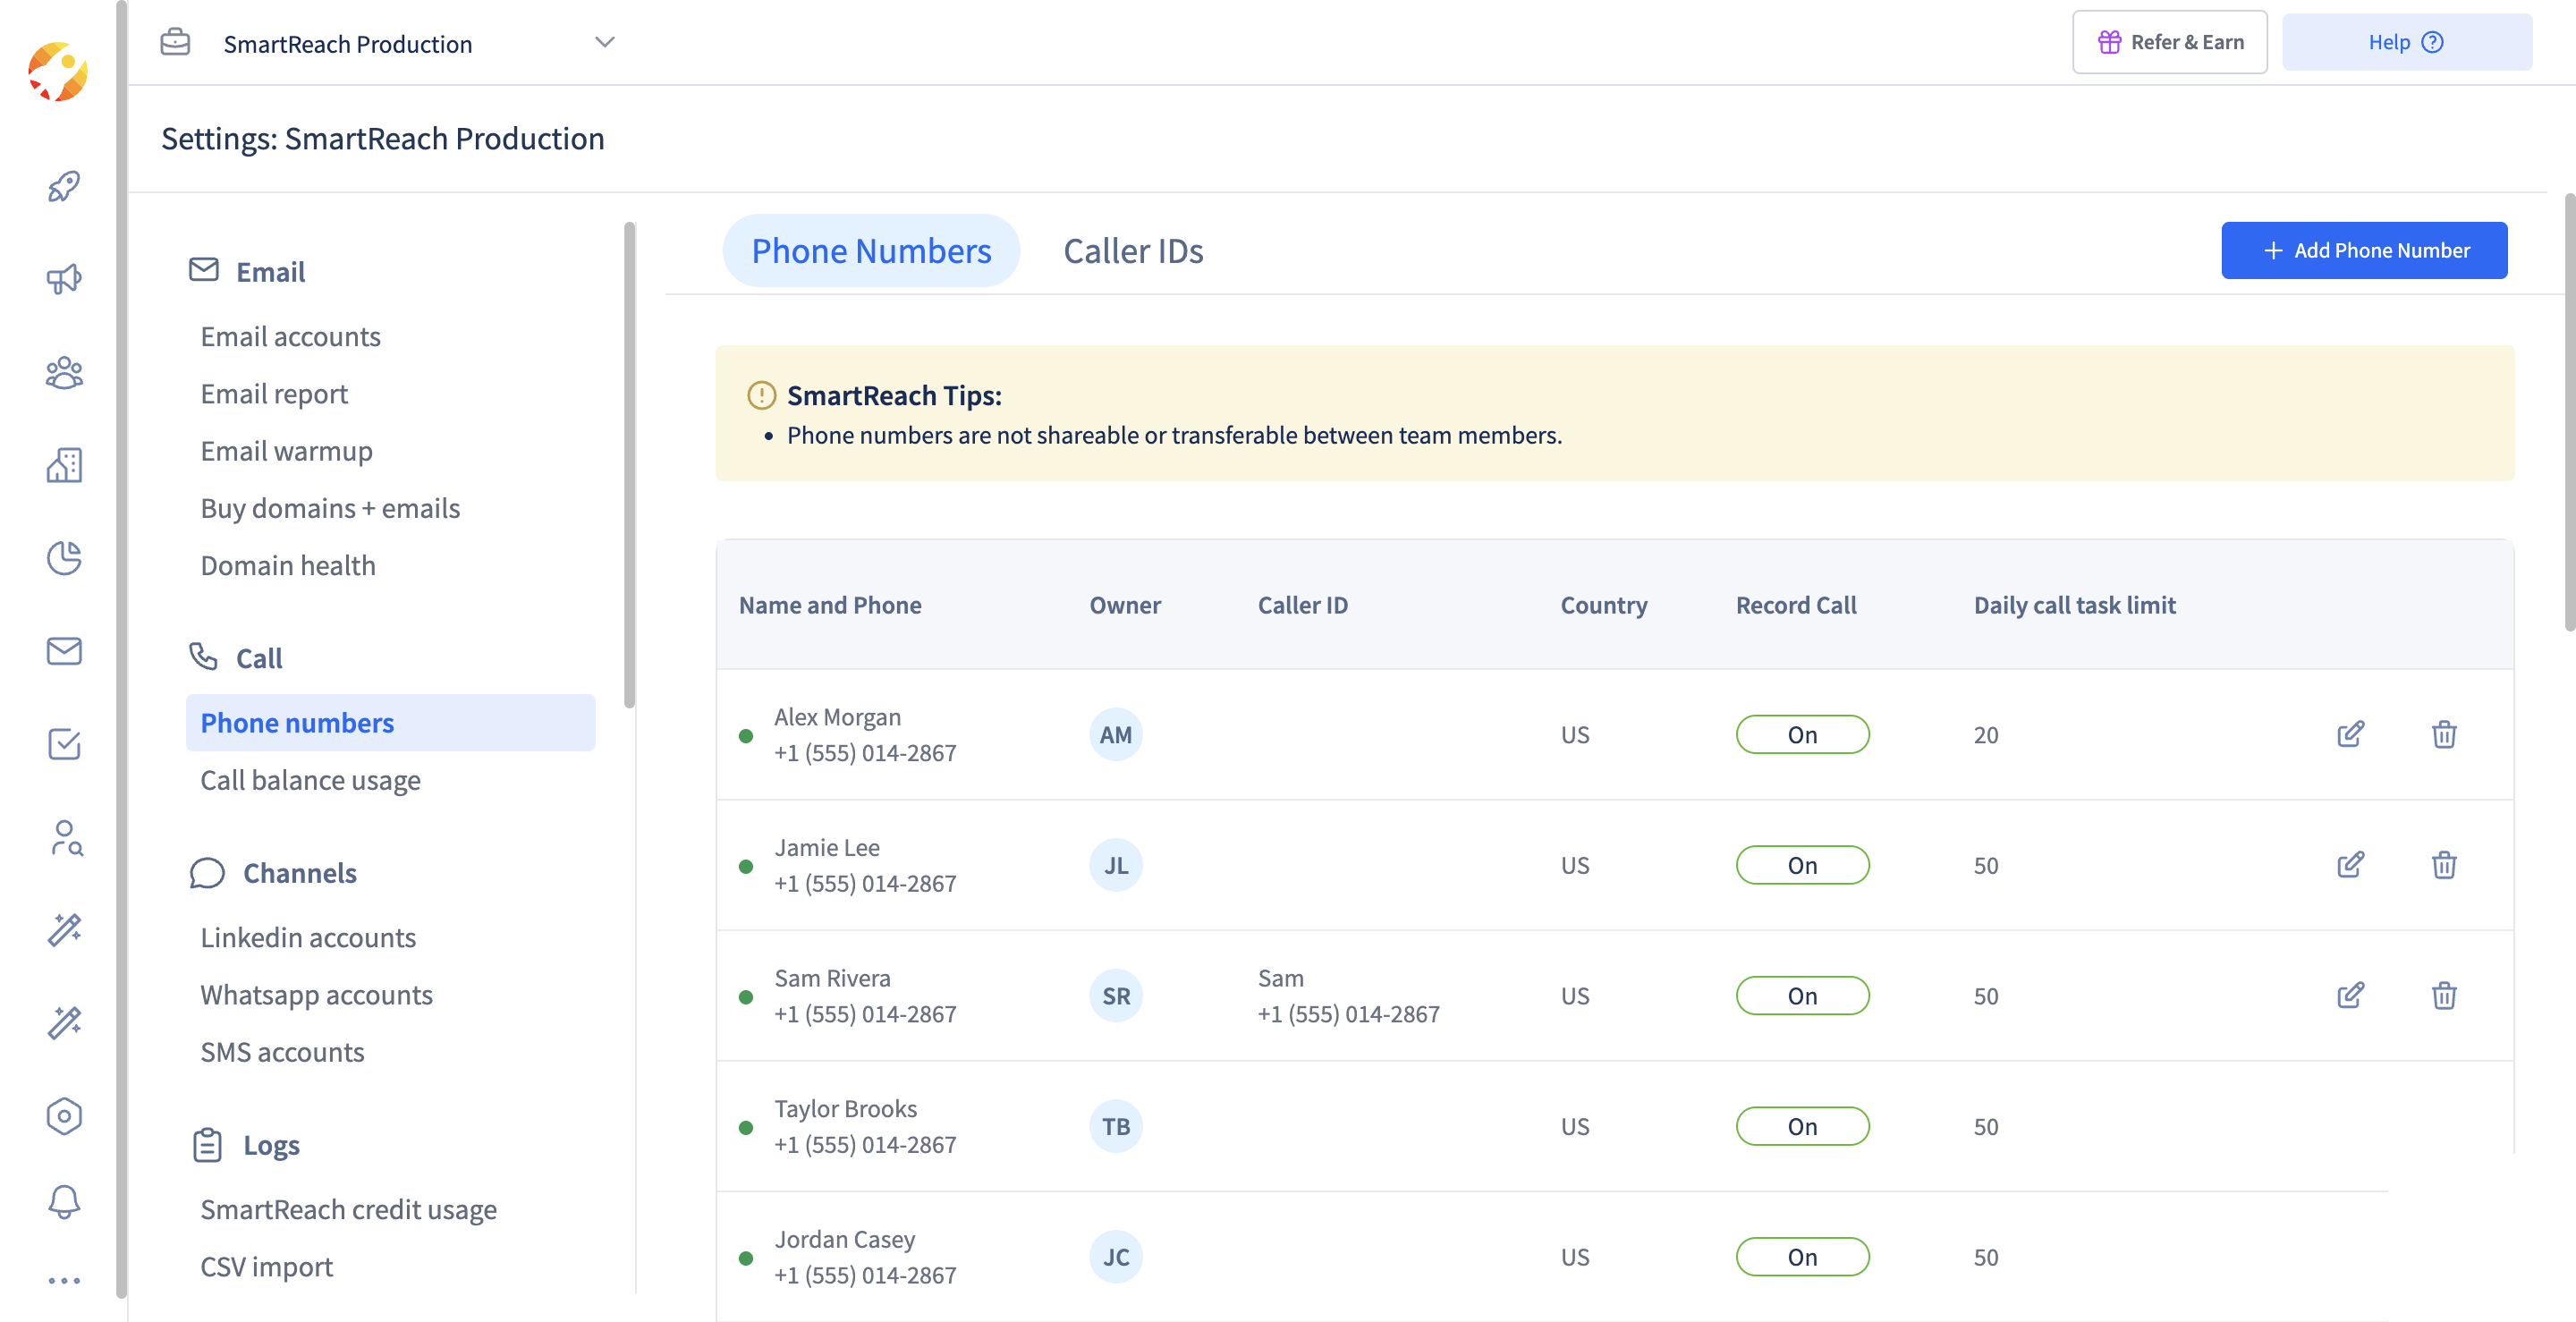The height and width of the screenshot is (1322, 2576).
Task: Click the Daily call task limit header
Action: (x=2074, y=605)
